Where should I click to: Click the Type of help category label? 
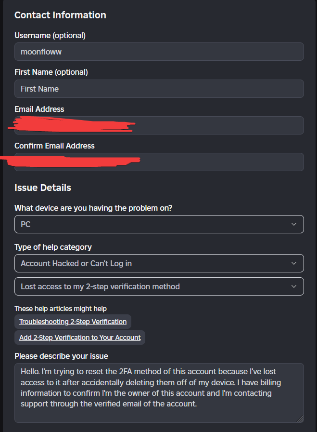[53, 247]
